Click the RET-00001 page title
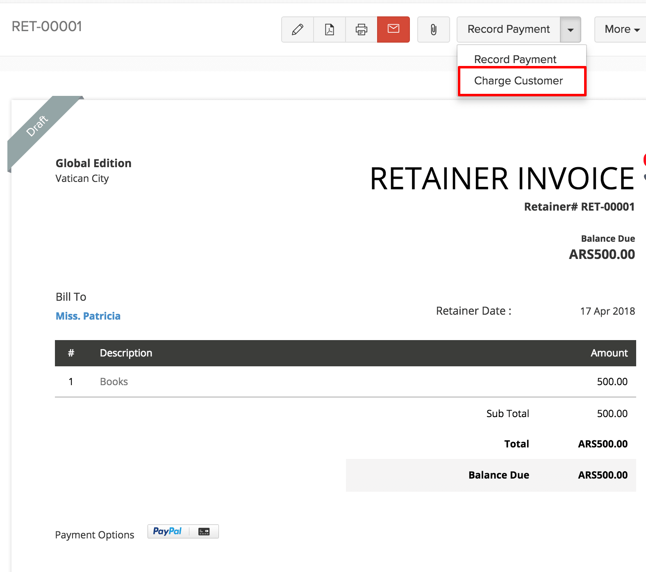This screenshot has width=646, height=572. point(47,27)
